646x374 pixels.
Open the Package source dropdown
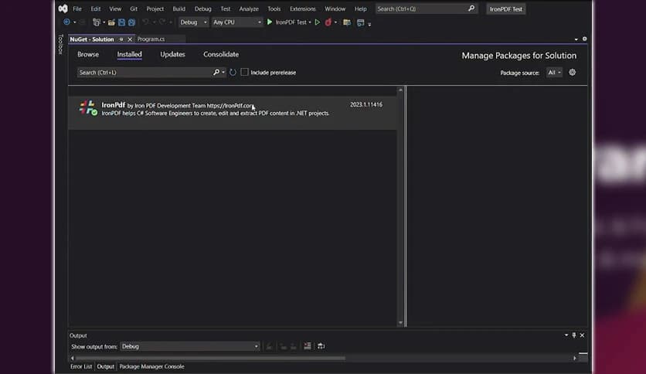(x=554, y=73)
